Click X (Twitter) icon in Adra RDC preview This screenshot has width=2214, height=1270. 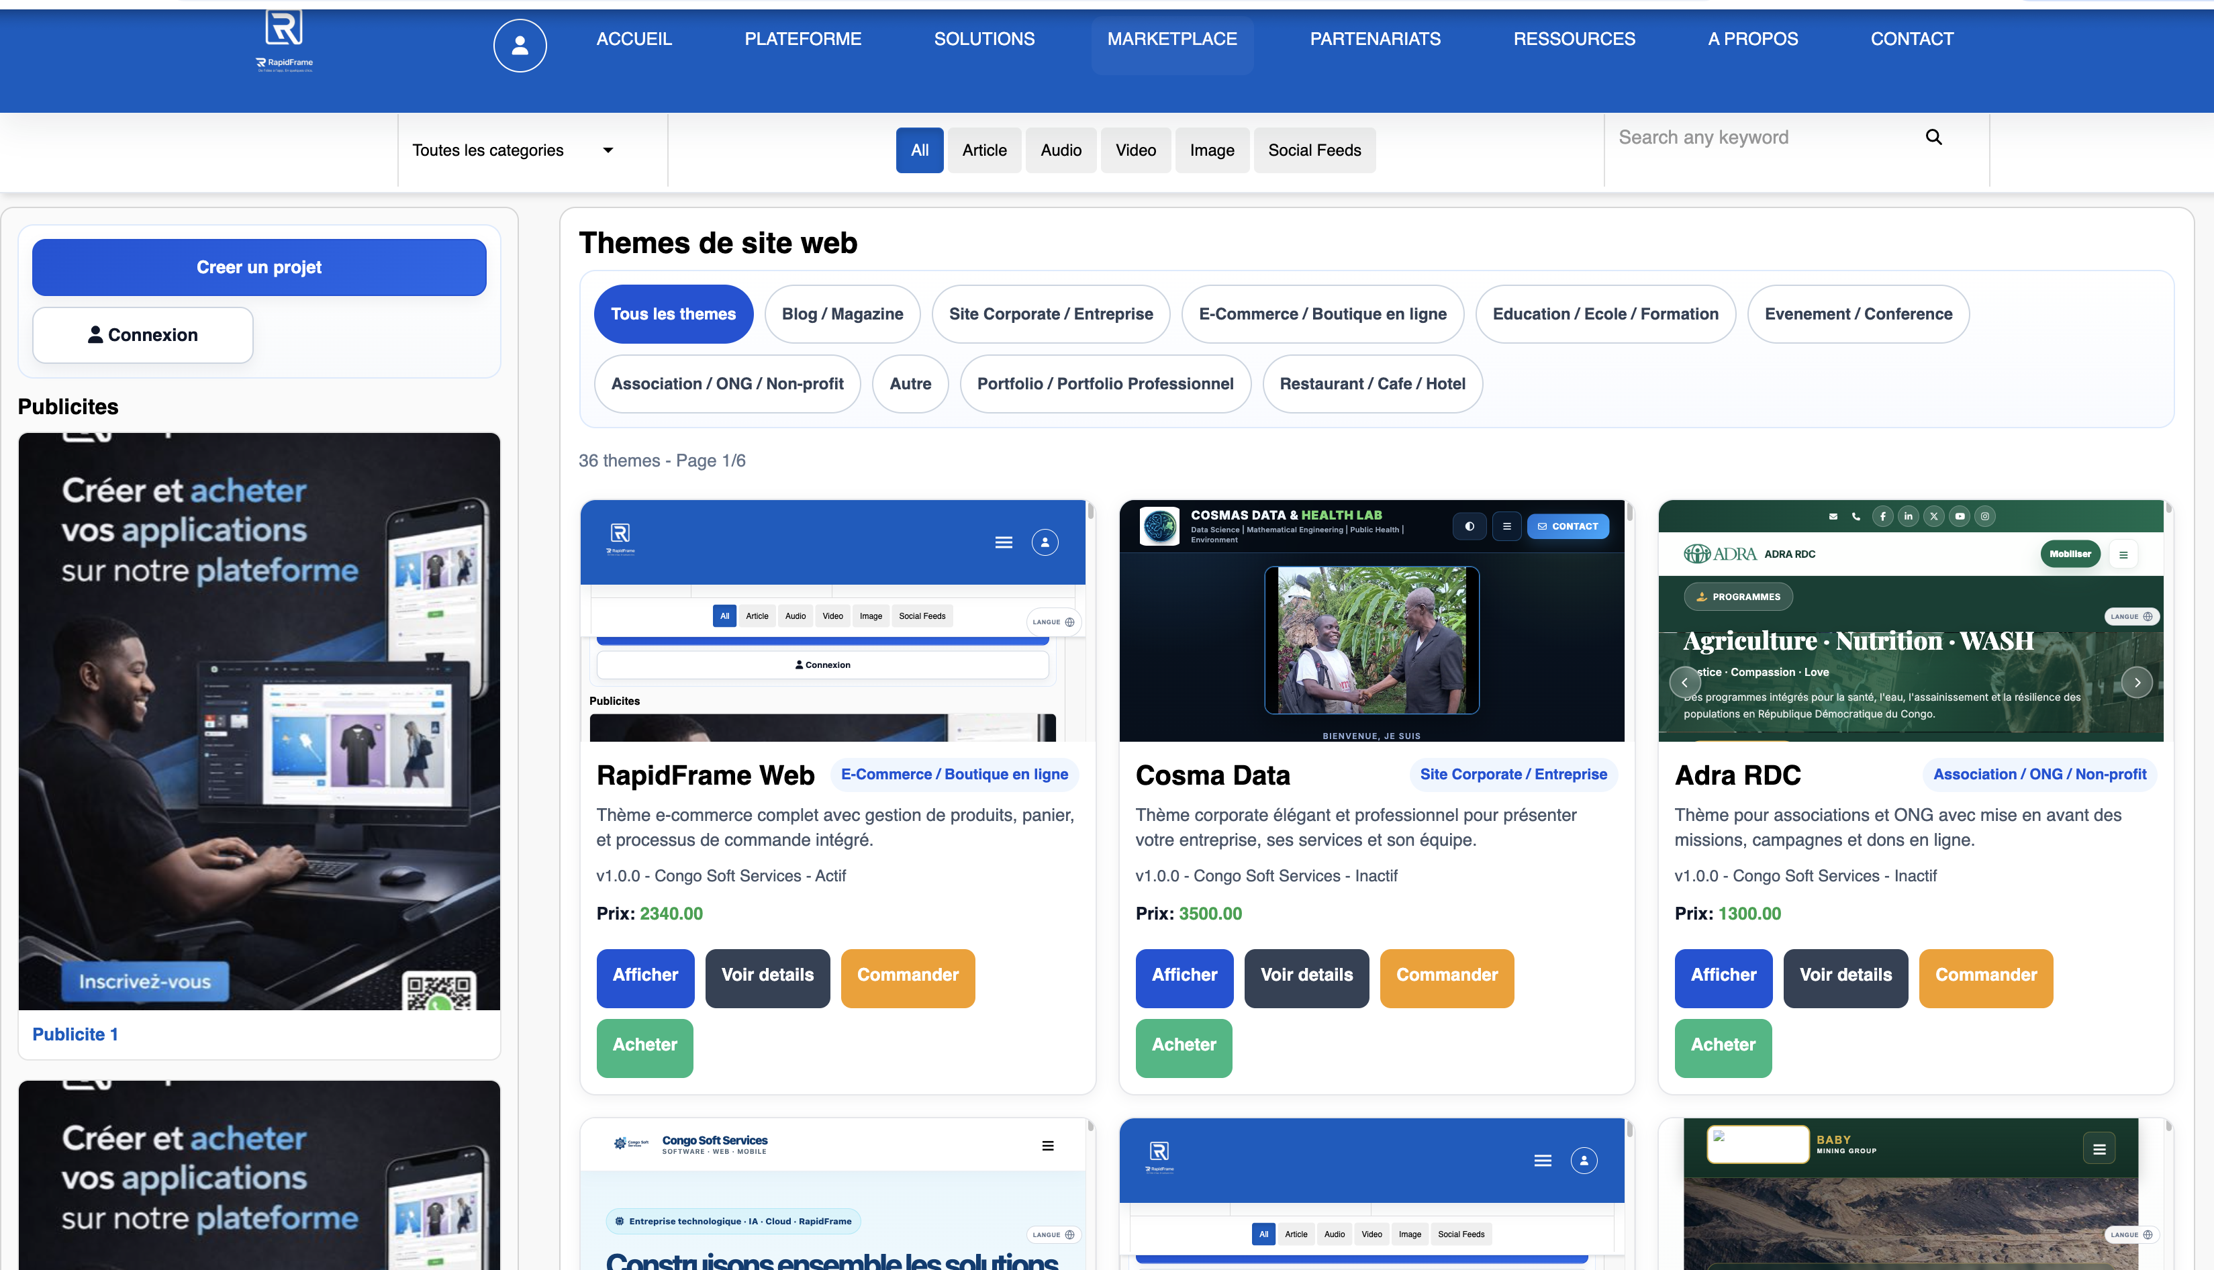click(x=1934, y=516)
